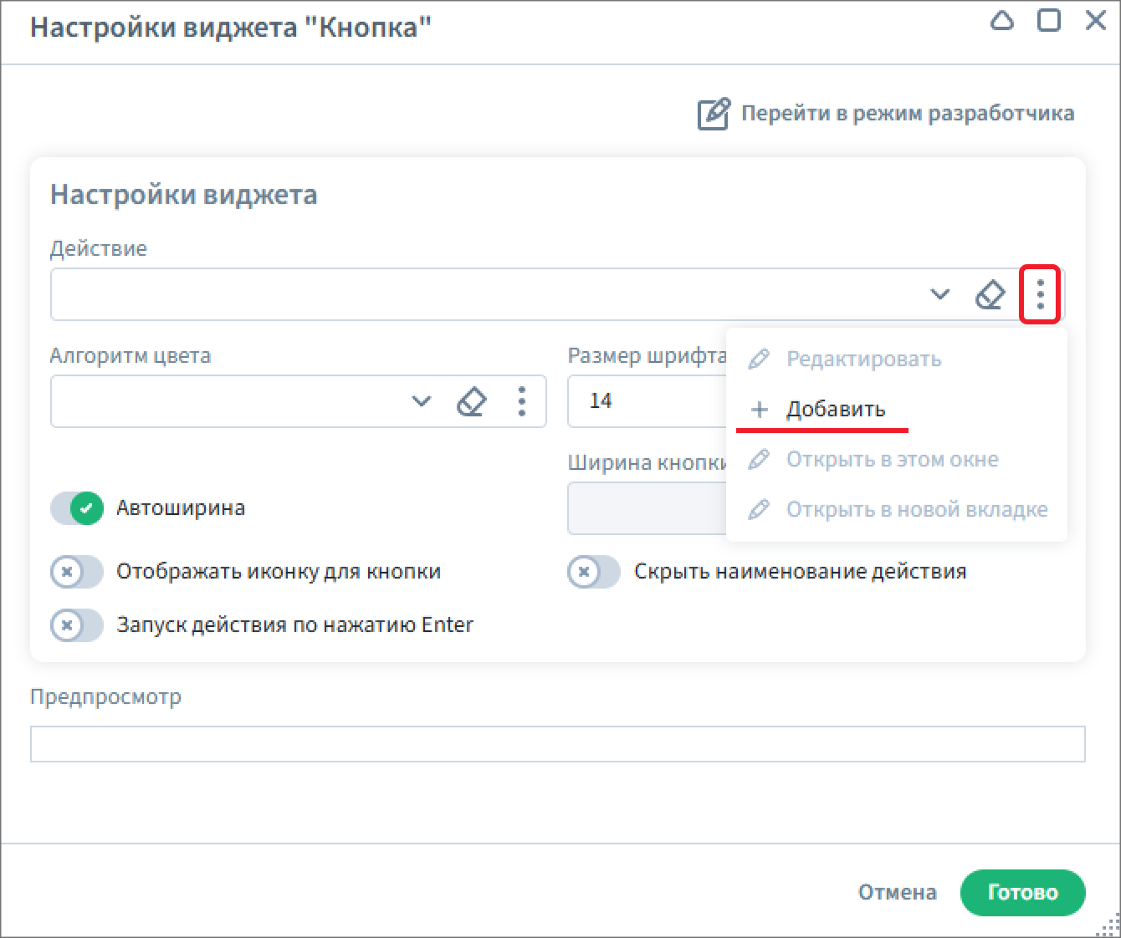Select Редактировать in the context menu
This screenshot has width=1121, height=938.
pos(863,359)
